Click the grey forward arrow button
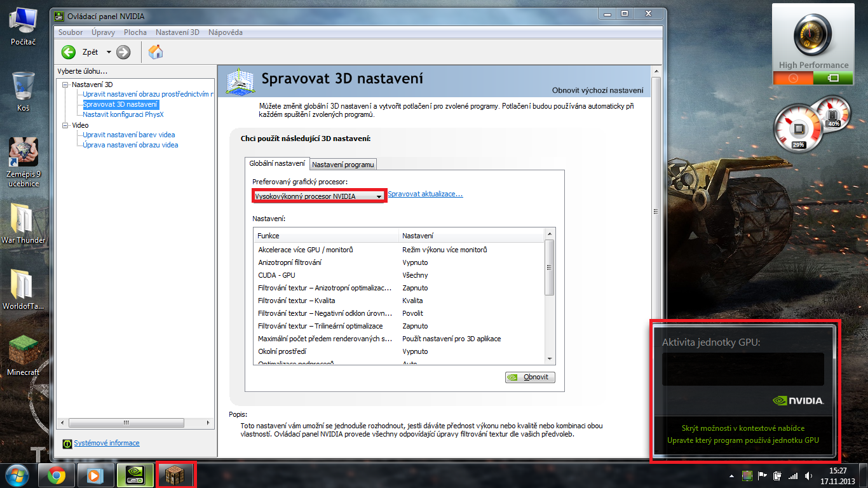This screenshot has width=868, height=488. (x=123, y=52)
